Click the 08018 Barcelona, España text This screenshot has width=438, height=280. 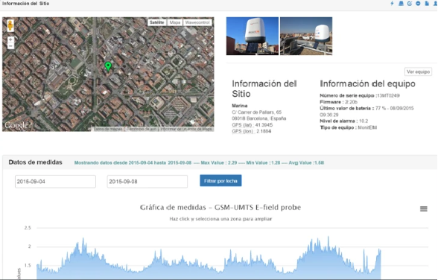click(x=259, y=118)
